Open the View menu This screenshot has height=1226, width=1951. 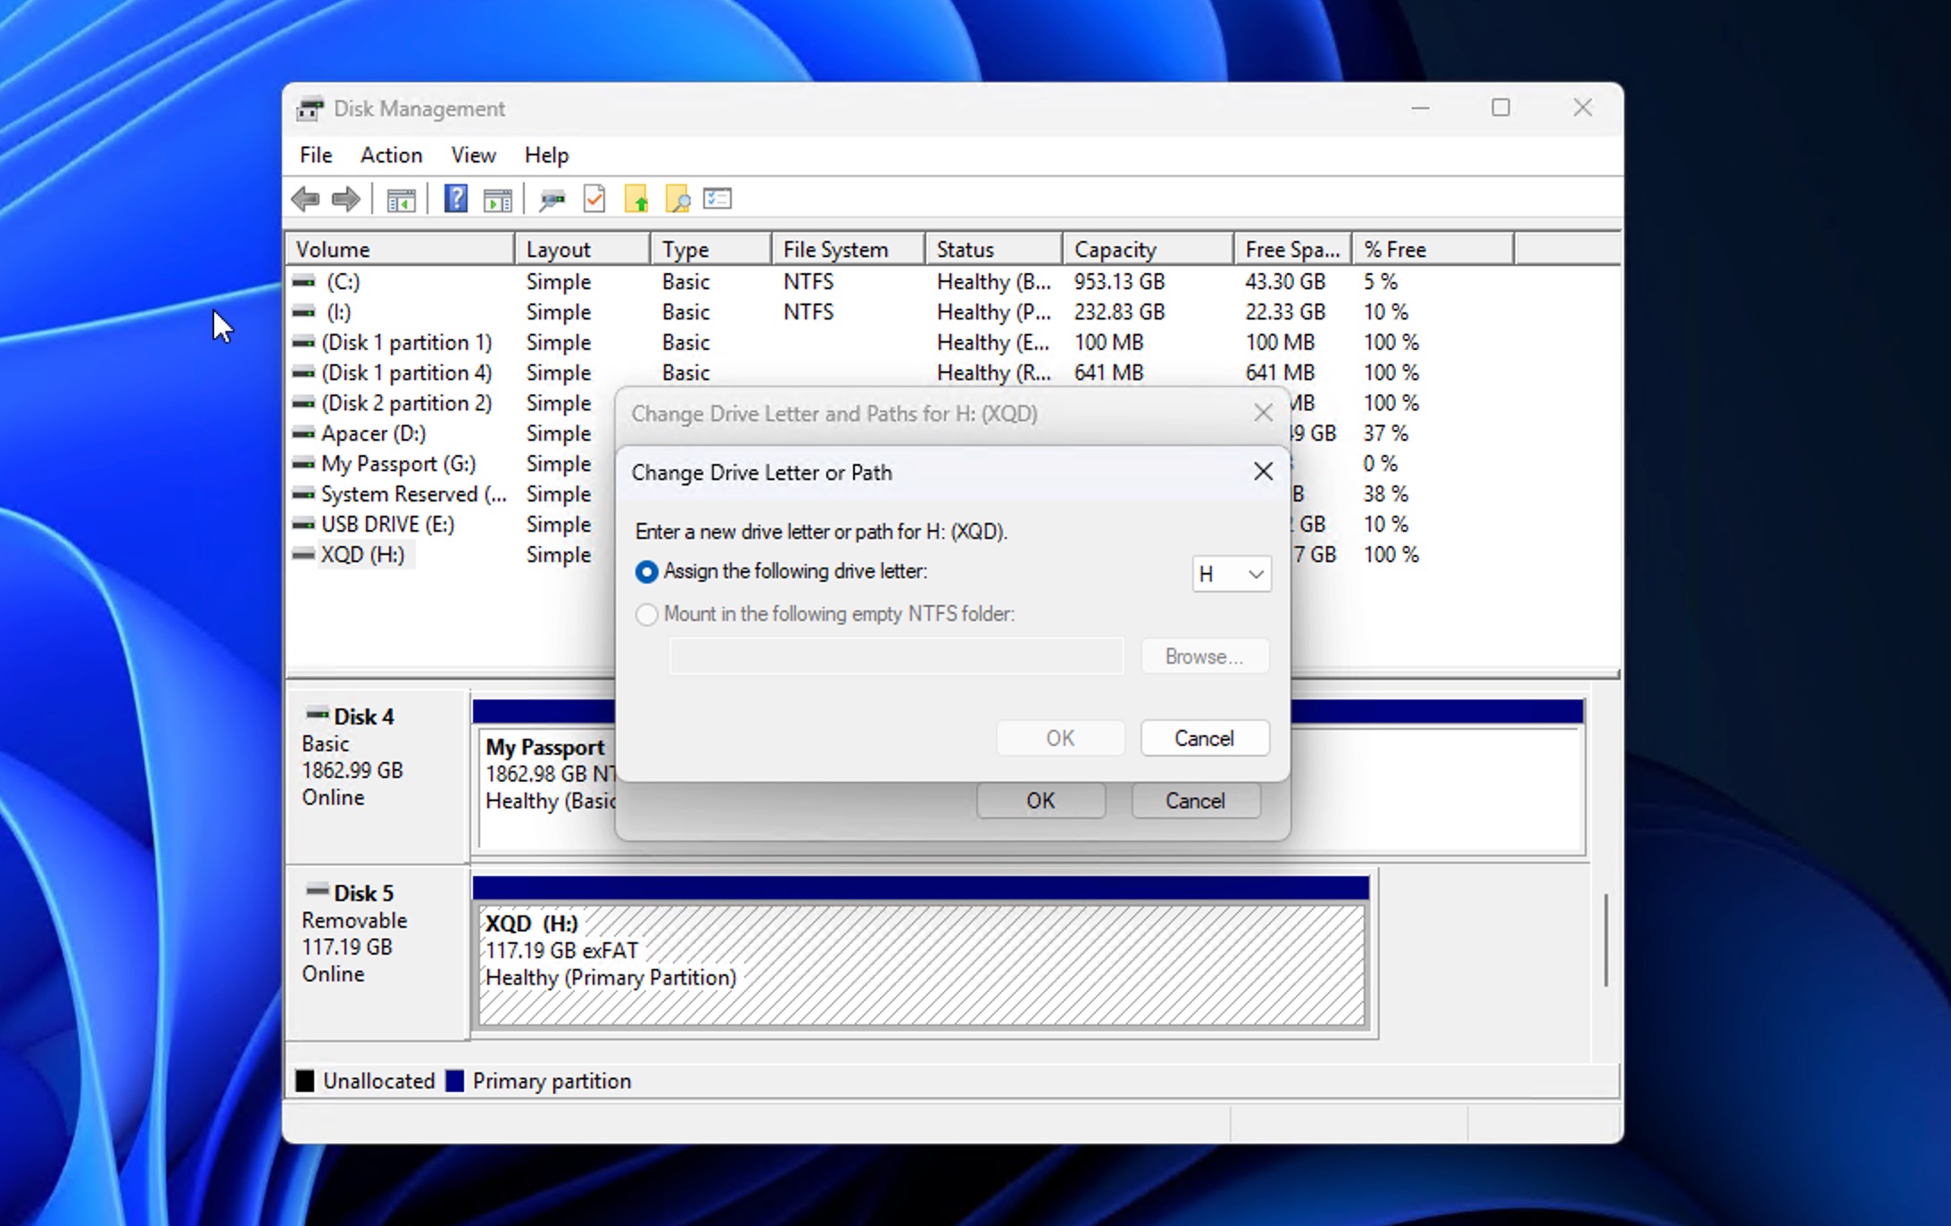point(473,155)
